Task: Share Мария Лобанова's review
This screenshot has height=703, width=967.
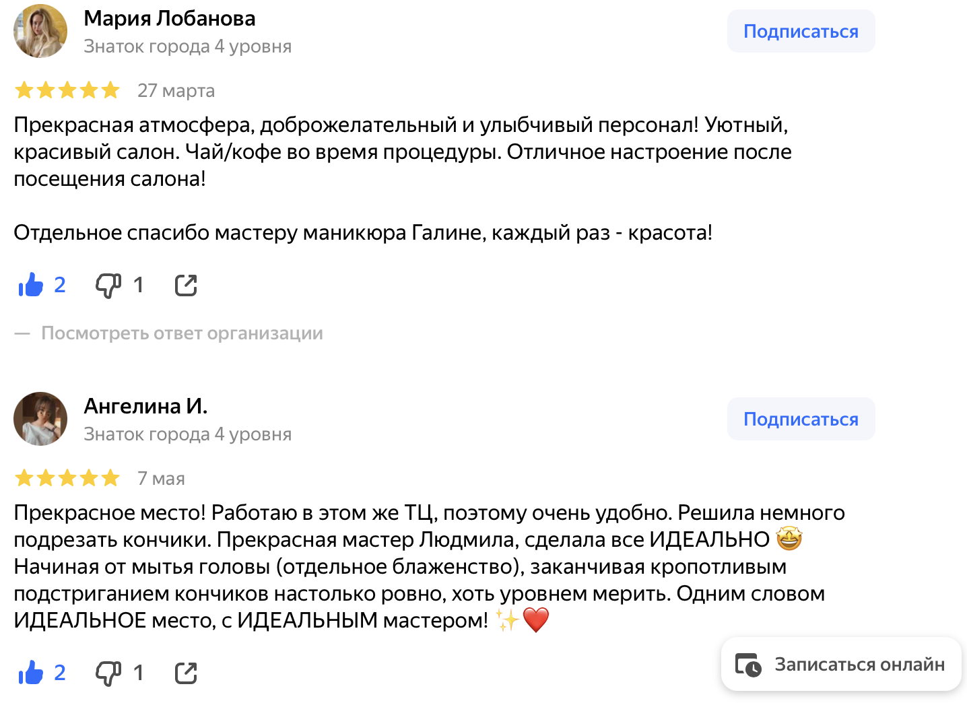Action: (186, 286)
